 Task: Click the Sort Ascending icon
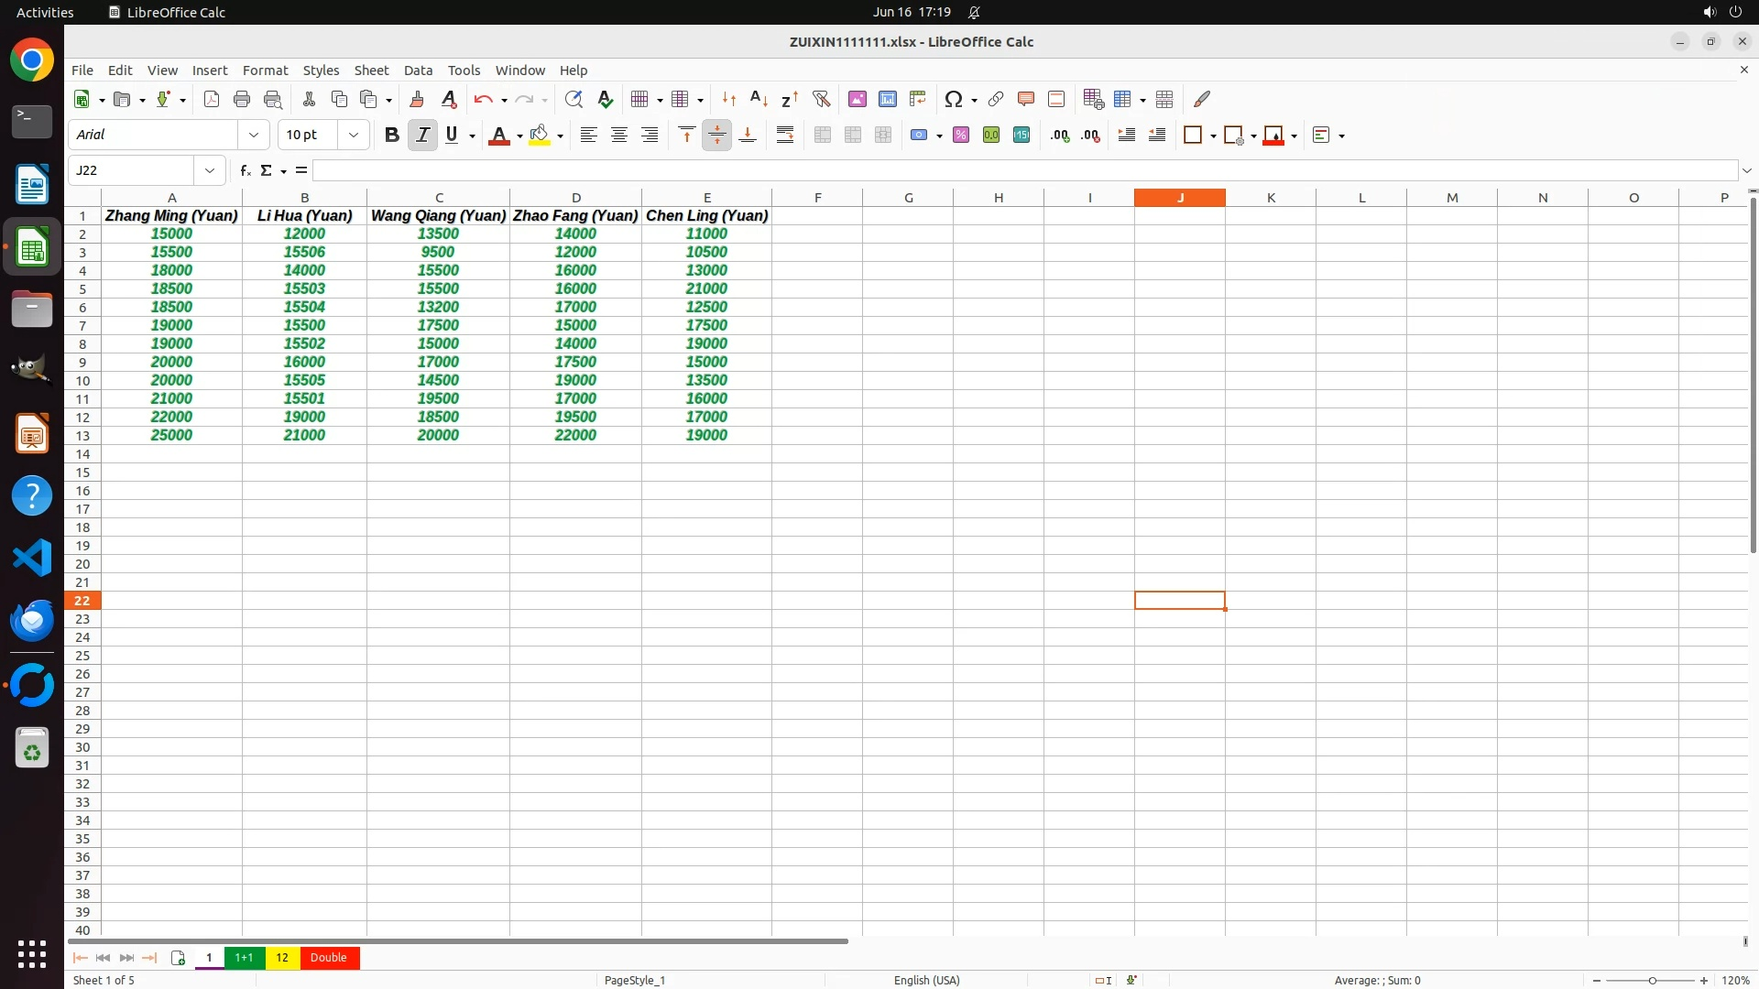coord(759,99)
